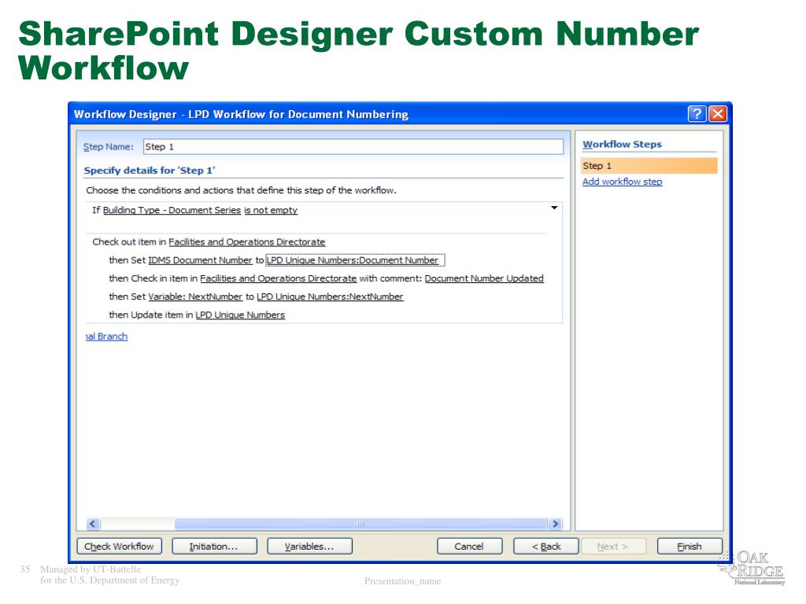Click the Step Name input field

(353, 147)
